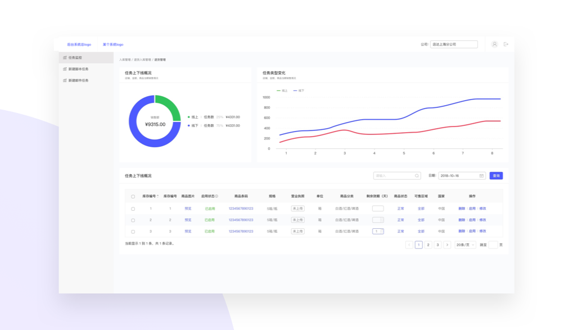Click the 新建脚本任务 sidebar icon

pos(65,69)
